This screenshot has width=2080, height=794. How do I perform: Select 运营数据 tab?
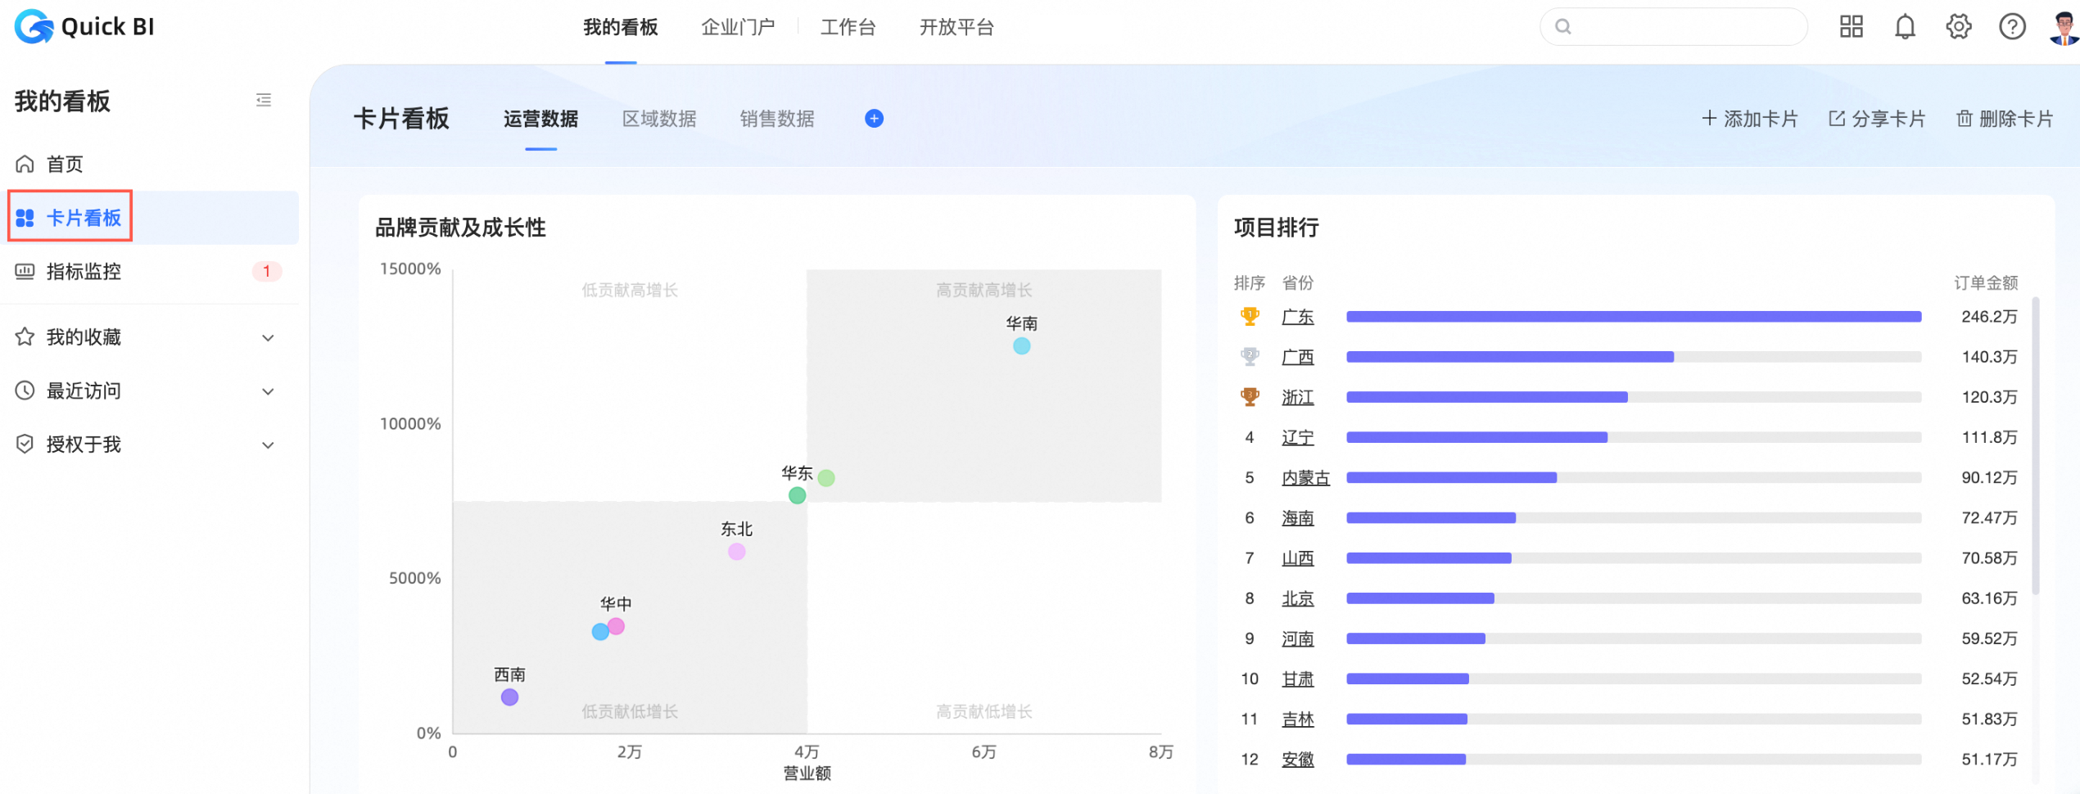540,119
